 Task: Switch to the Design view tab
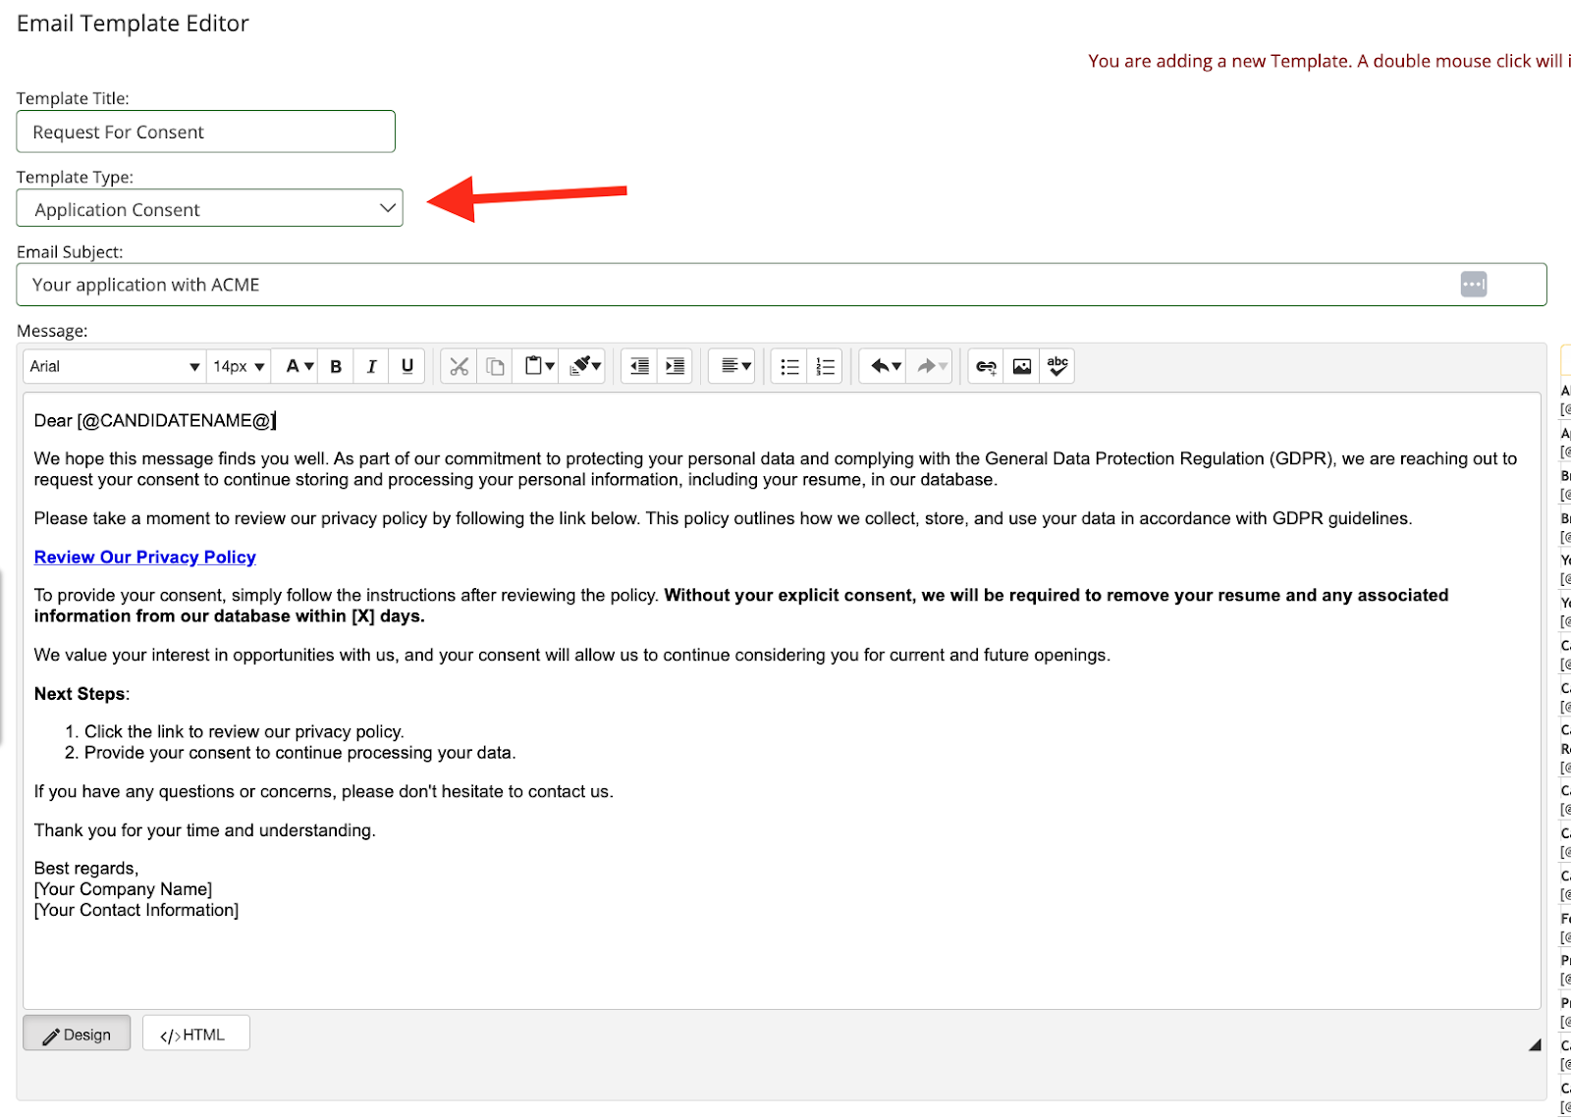coord(77,1034)
